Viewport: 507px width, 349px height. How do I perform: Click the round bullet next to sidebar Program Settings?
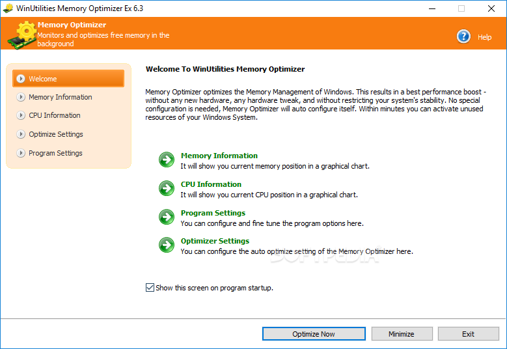tap(21, 153)
